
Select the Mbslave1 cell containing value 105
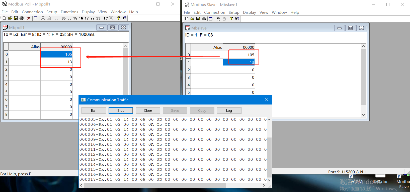pos(239,55)
